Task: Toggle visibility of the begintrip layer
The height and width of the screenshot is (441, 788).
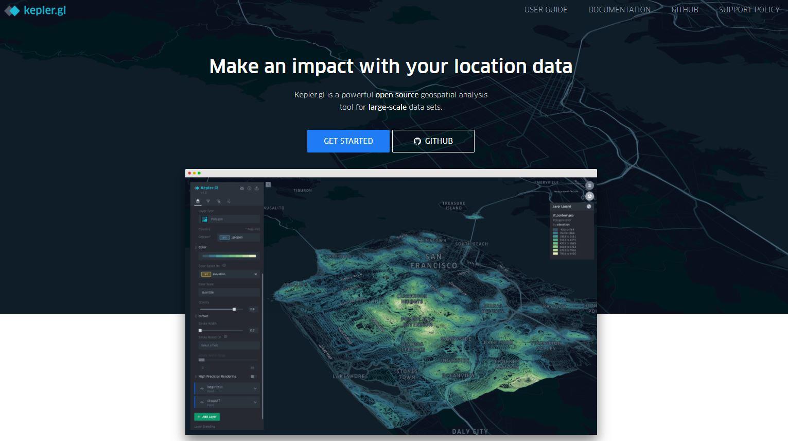Action: 202,388
